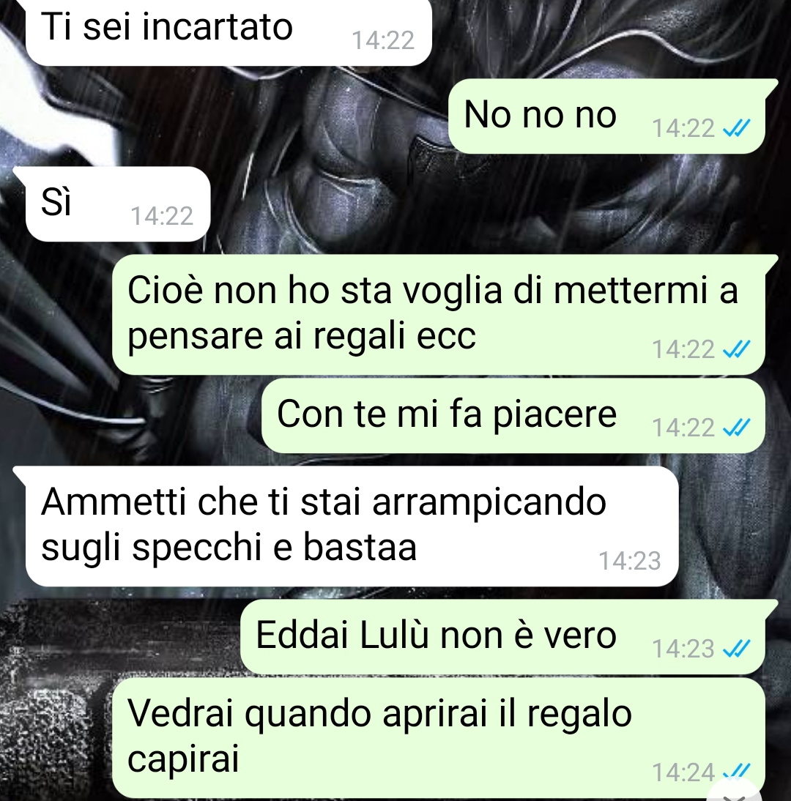Click blue read ticks on 'No no no'
The image size is (791, 801).
pyautogui.click(x=736, y=127)
